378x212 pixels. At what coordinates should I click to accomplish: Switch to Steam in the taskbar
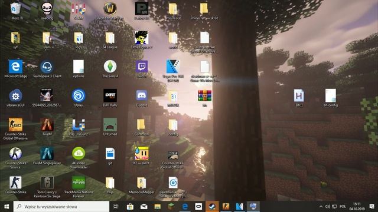click(x=212, y=207)
